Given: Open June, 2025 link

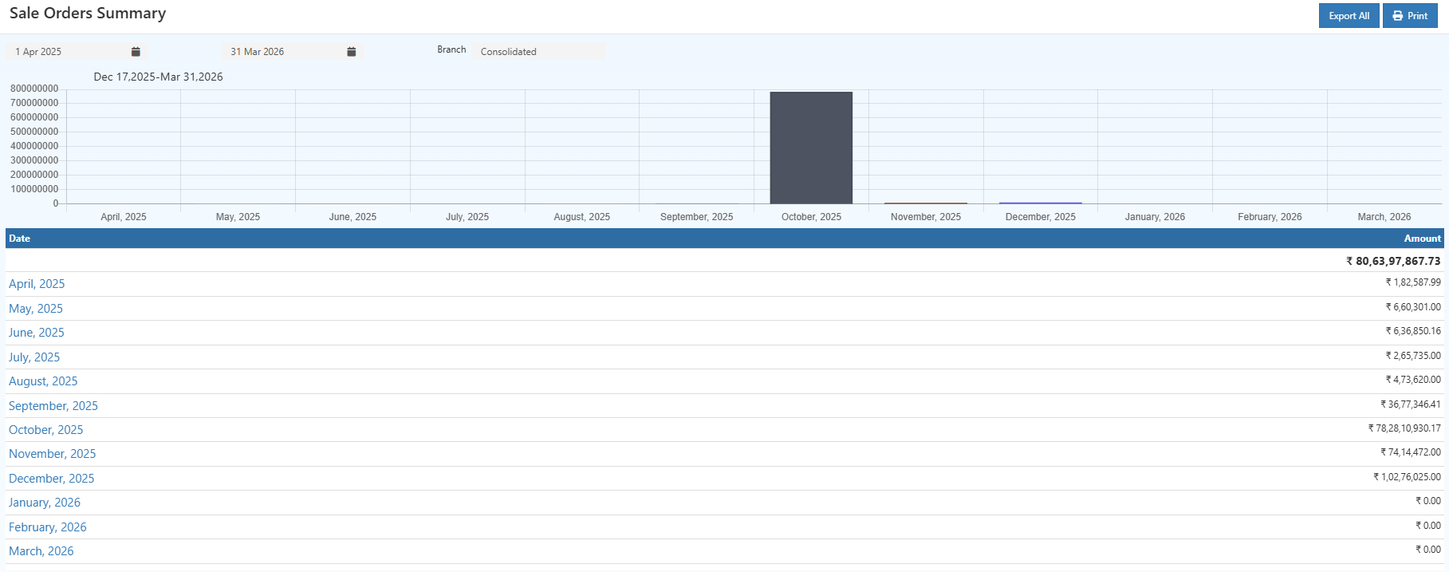Looking at the screenshot, I should (37, 333).
